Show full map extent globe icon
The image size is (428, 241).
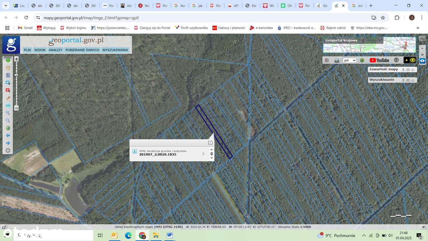pyautogui.click(x=8, y=128)
